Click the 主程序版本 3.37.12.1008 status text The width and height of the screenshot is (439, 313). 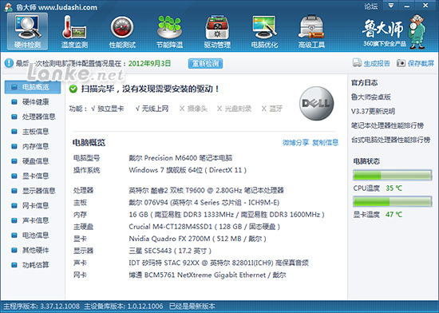coord(42,307)
